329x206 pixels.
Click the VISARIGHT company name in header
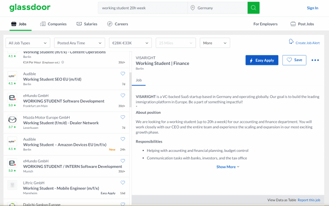(x=145, y=58)
